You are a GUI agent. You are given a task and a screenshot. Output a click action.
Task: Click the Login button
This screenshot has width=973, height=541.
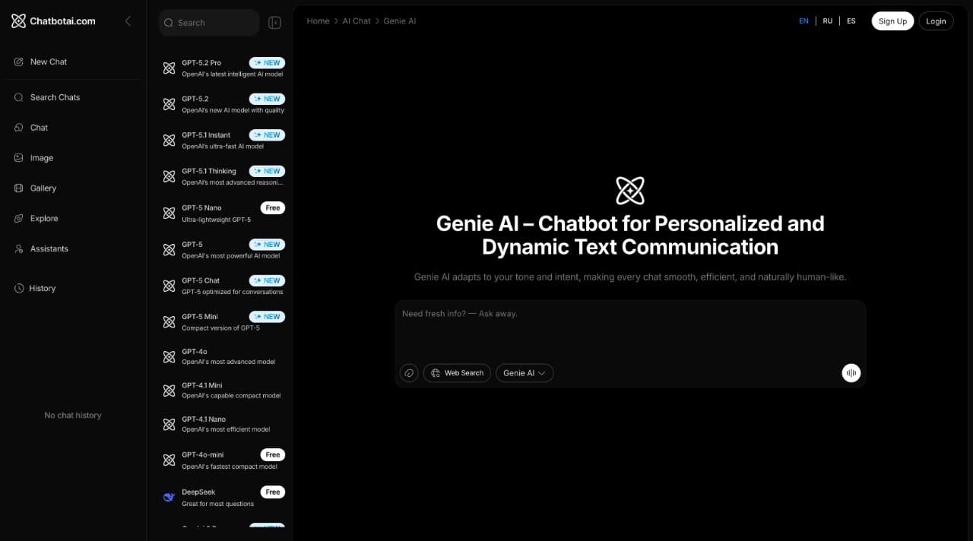tap(936, 21)
